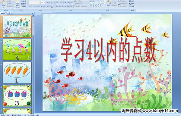Open the font size combo box
Image resolution: width=181 pixels, height=116 pixels.
click(x=43, y=2)
